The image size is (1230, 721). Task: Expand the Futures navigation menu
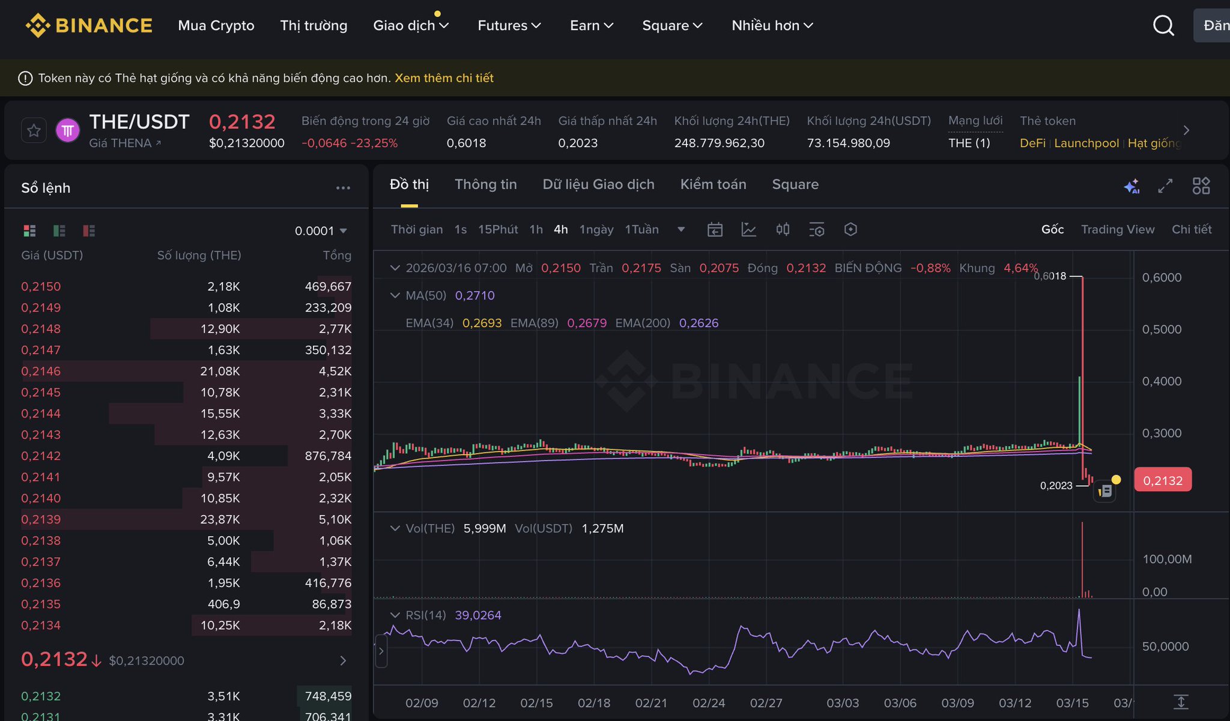pyautogui.click(x=509, y=25)
